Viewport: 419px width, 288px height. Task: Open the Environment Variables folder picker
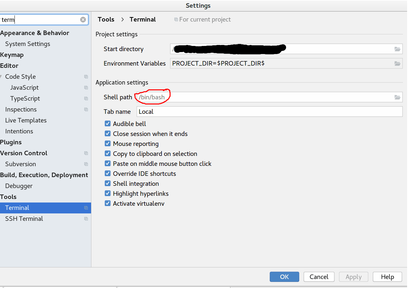coord(397,63)
